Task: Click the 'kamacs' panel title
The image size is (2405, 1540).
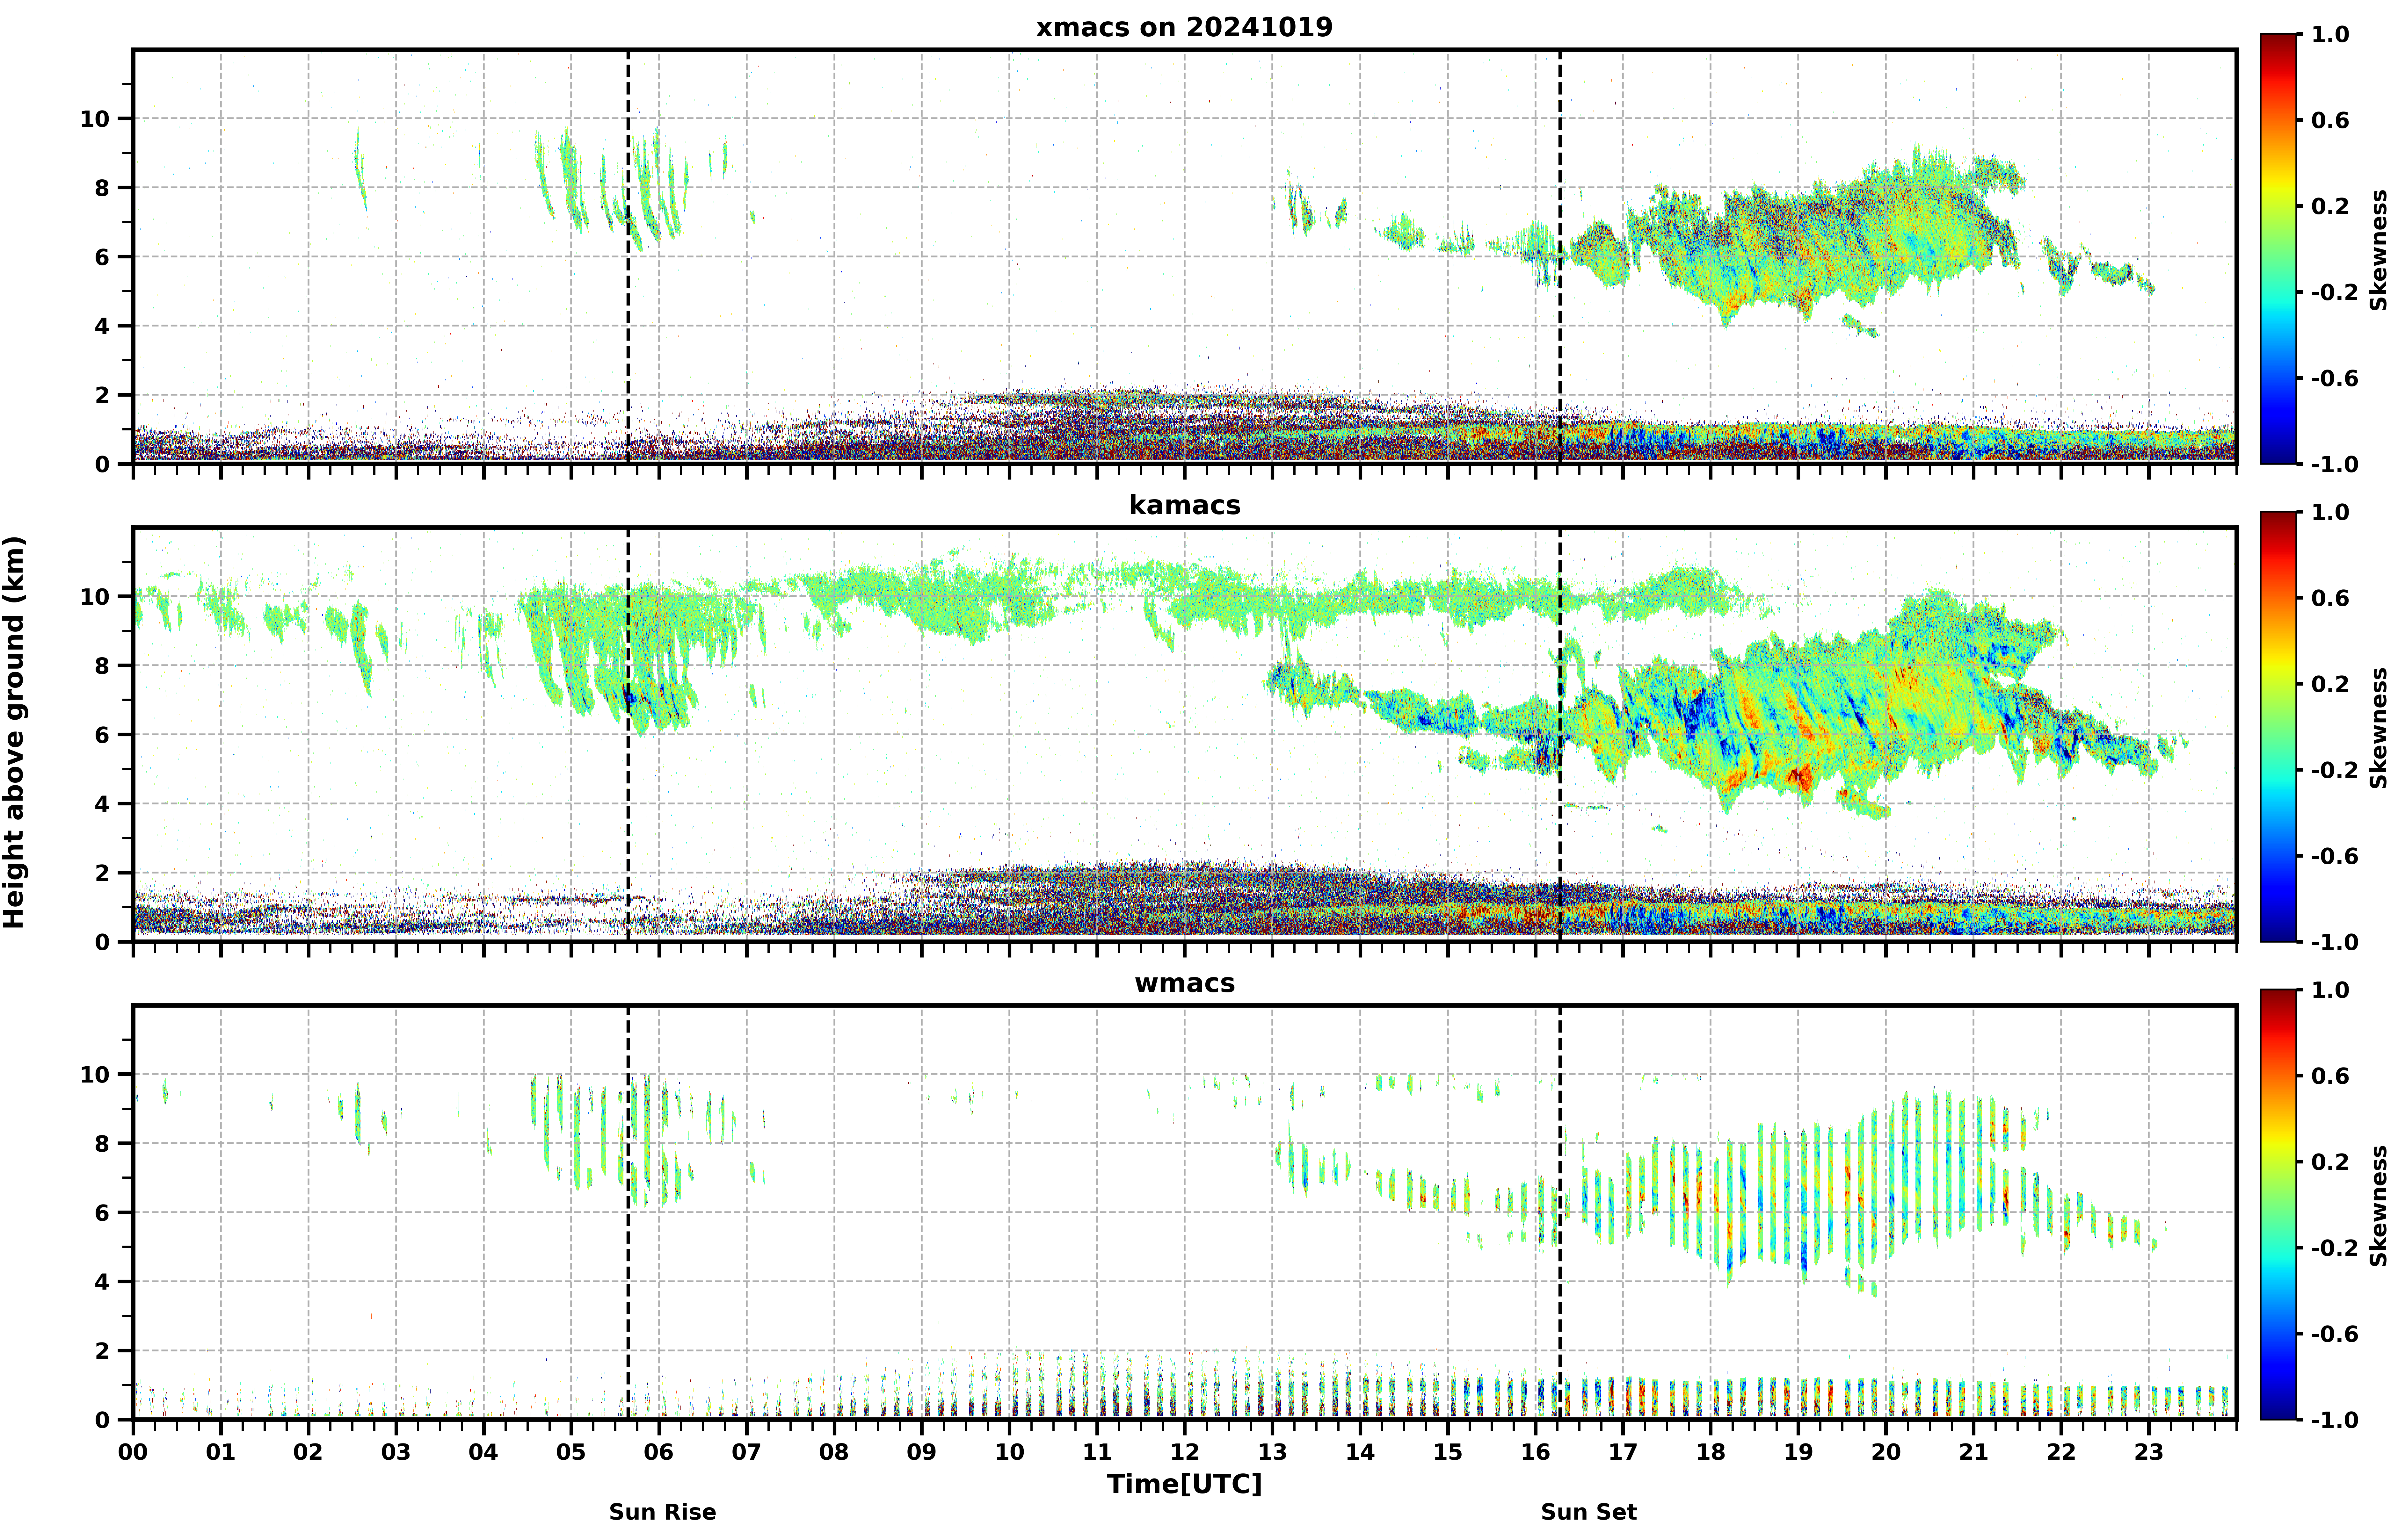Action: click(1184, 505)
